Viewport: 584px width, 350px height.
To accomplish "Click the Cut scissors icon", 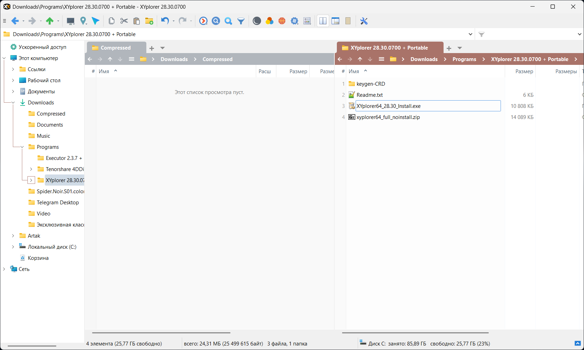I will coord(124,21).
